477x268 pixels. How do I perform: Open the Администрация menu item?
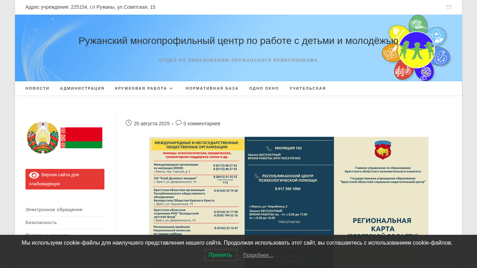pos(82,88)
